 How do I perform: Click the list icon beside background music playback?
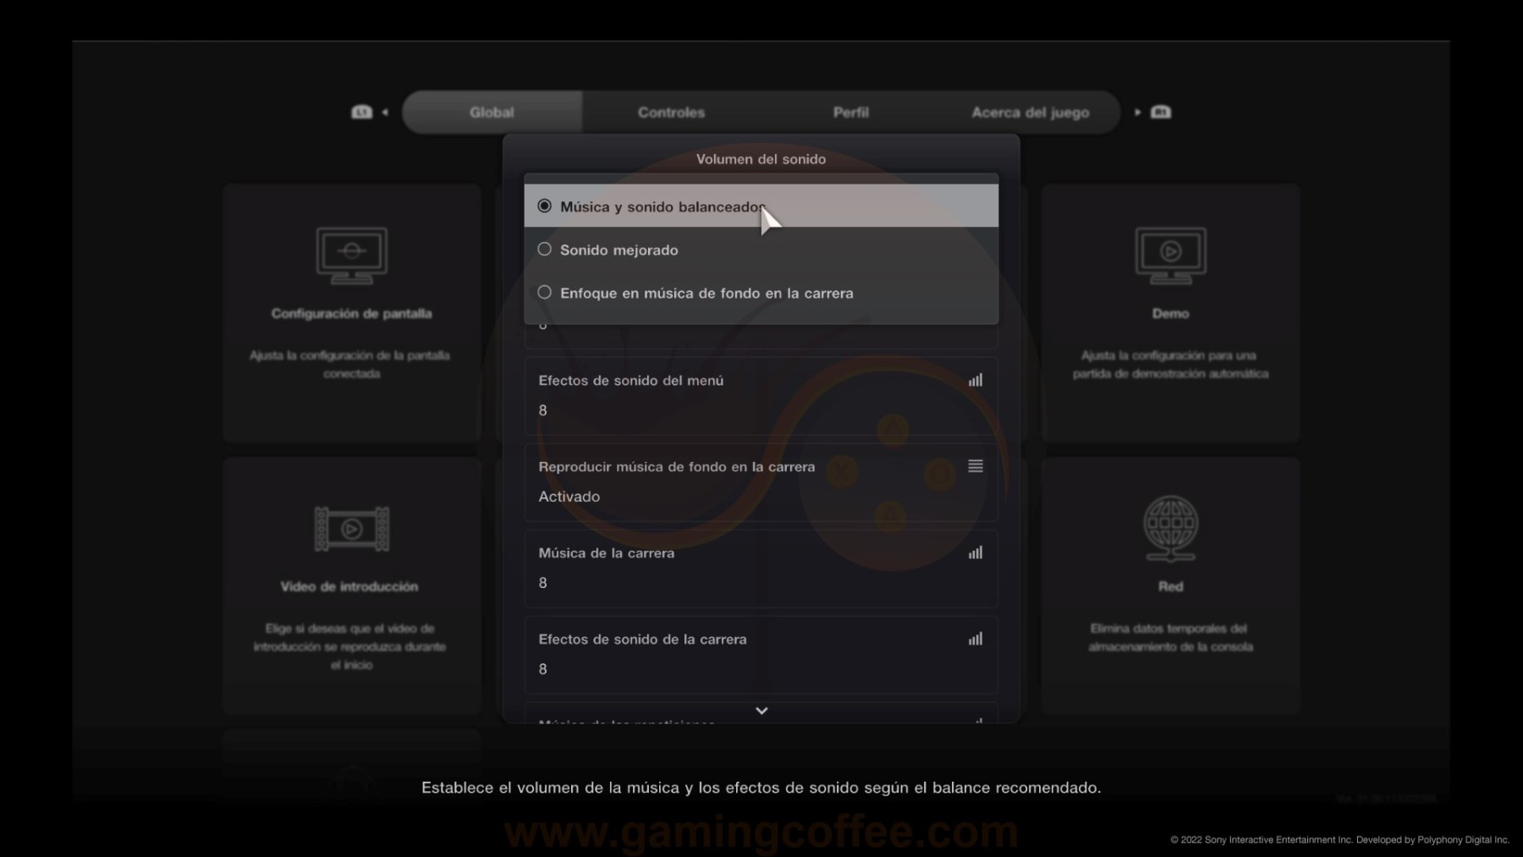point(976,466)
